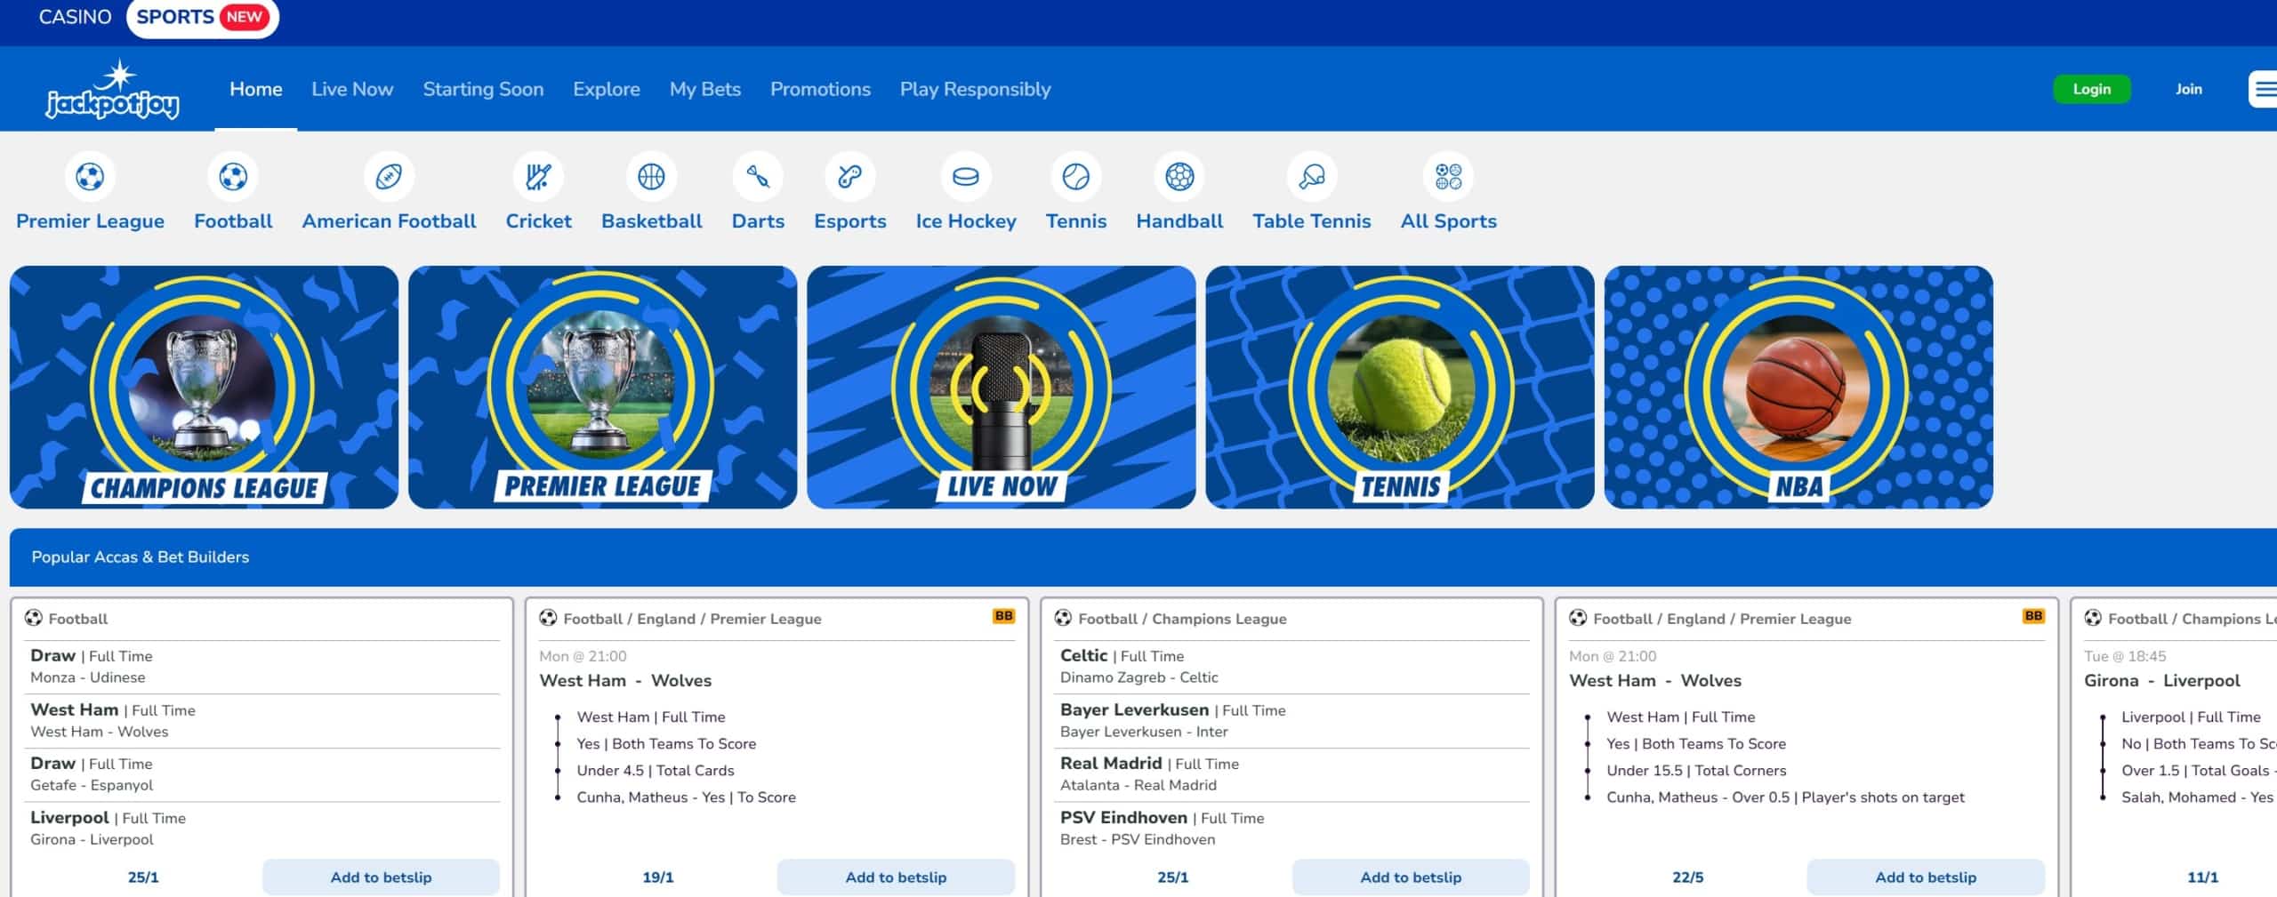Open the Explore menu item
This screenshot has height=897, width=2277.
[x=607, y=89]
